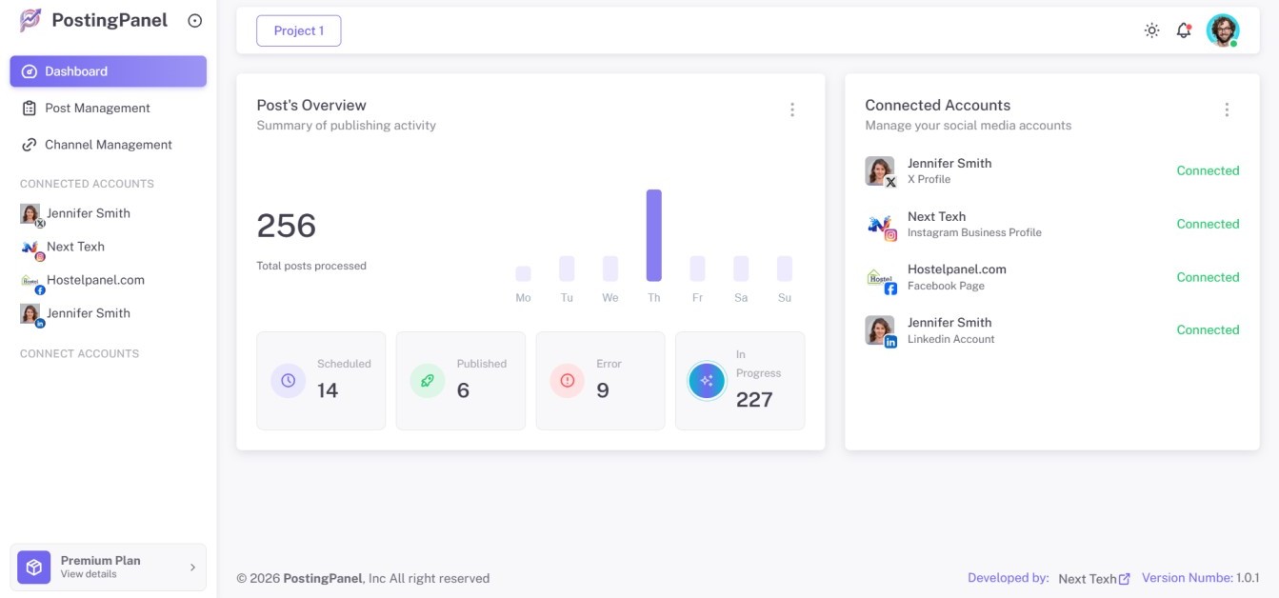
Task: Click Next Texh Instagram profile avatar in card
Action: [880, 225]
